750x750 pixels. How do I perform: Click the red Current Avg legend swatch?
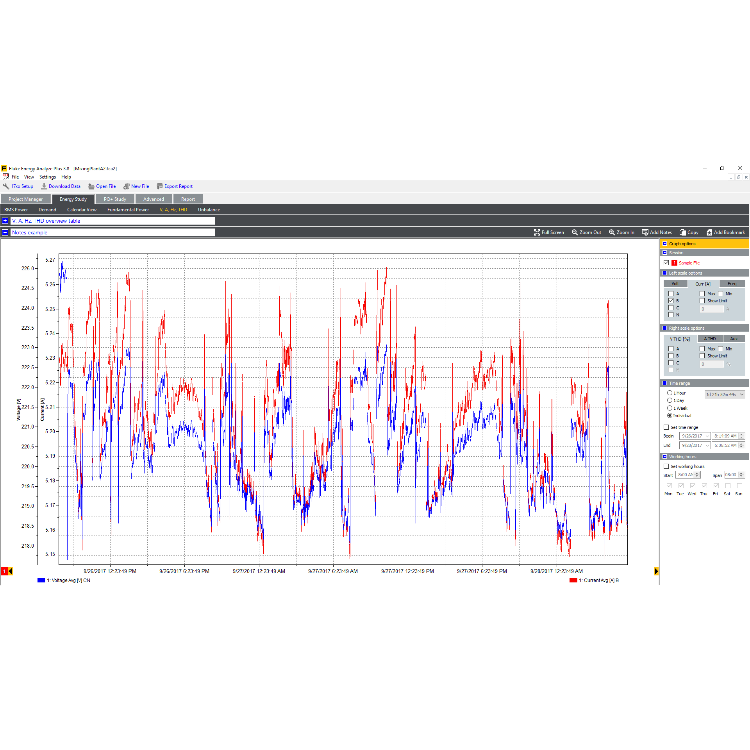coord(573,580)
